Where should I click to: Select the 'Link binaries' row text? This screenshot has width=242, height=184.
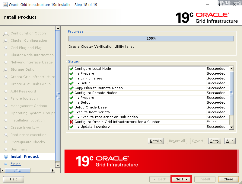tap(91, 78)
